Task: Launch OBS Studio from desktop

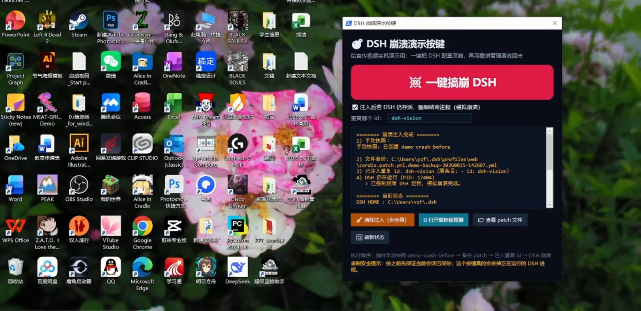Action: pyautogui.click(x=79, y=188)
